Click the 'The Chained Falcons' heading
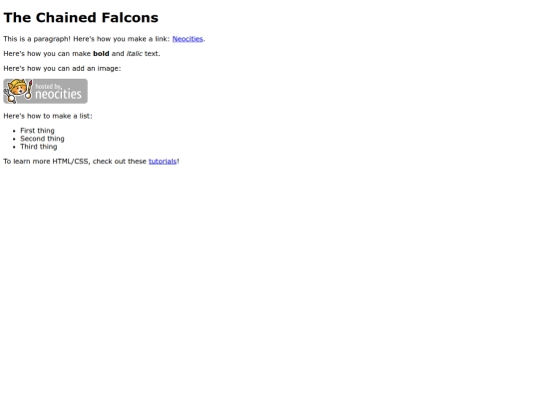539x404 pixels. coord(81,18)
